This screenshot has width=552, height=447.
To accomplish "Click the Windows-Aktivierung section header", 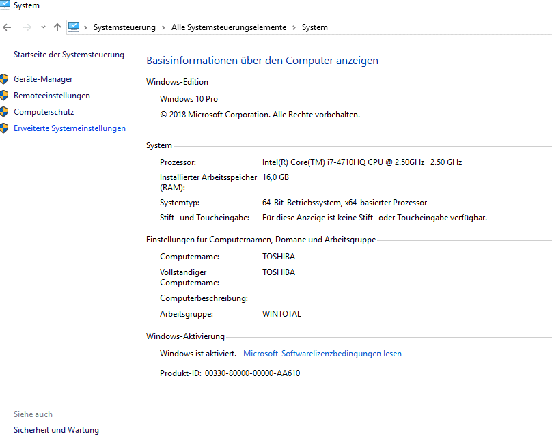I will point(186,336).
